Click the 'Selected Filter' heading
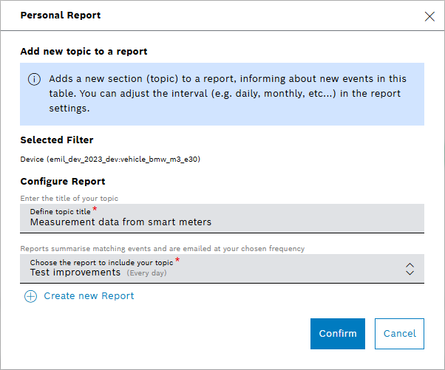The width and height of the screenshot is (445, 370). click(x=57, y=140)
